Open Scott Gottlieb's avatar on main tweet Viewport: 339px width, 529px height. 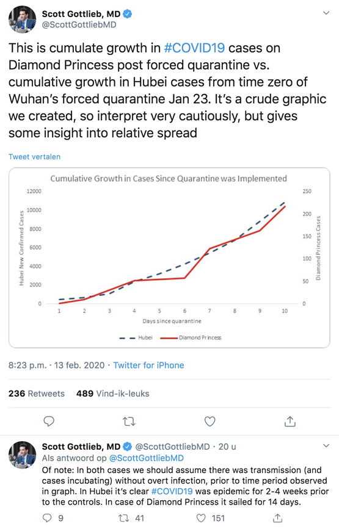[22, 20]
